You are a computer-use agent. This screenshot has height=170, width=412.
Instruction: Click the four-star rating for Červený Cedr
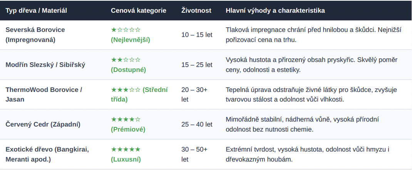pyautogui.click(x=126, y=119)
